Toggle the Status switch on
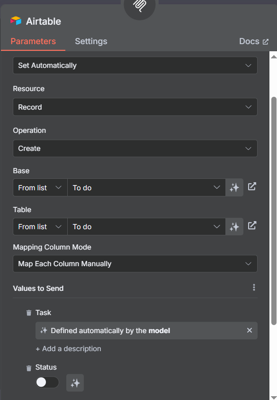This screenshot has height=400, width=277. 47,382
